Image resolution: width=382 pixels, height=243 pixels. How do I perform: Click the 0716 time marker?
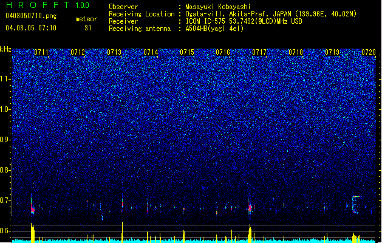(223, 52)
